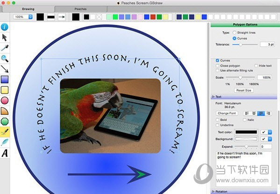Check the Bold option
The width and height of the screenshot is (280, 194).
pos(217,120)
